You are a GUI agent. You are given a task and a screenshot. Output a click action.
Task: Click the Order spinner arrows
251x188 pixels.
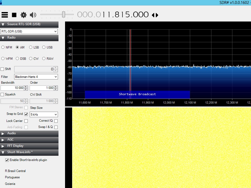click(x=56, y=88)
